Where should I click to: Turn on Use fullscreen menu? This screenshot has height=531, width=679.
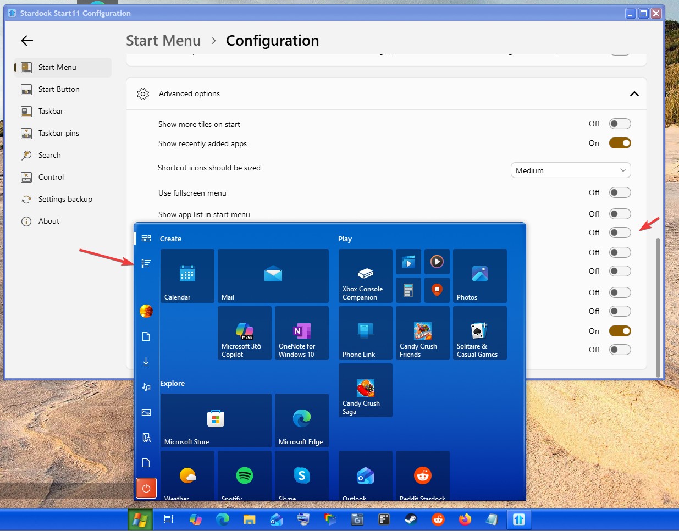(x=620, y=193)
